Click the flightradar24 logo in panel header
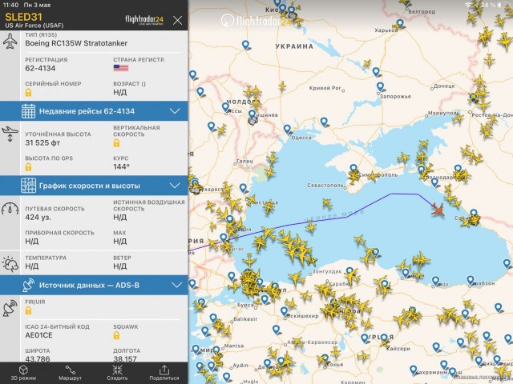The width and height of the screenshot is (513, 384). point(144,20)
